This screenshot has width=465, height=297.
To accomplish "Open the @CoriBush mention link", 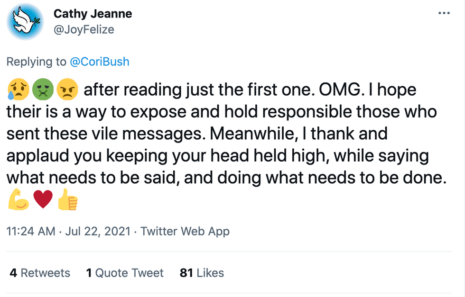I will click(100, 62).
